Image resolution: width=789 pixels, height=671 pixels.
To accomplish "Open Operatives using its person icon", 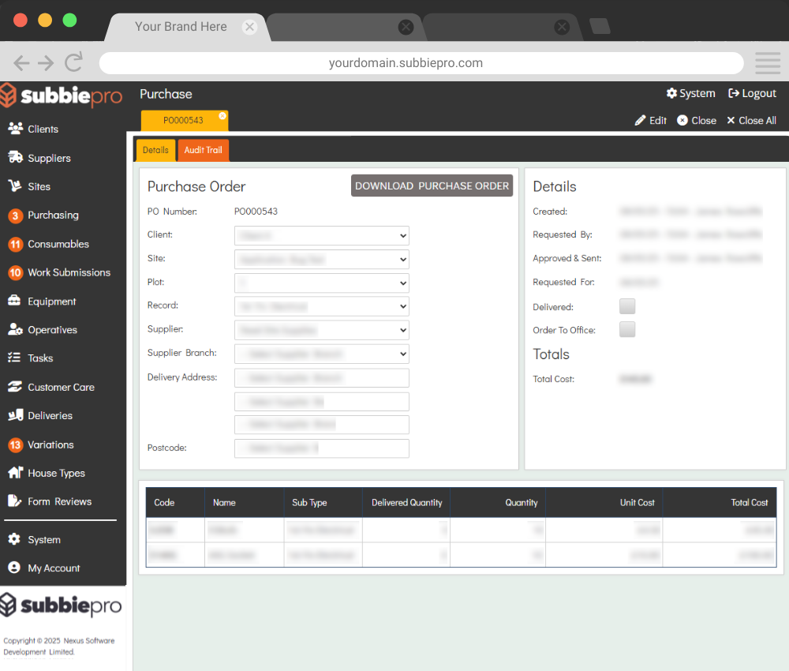I will 15,330.
